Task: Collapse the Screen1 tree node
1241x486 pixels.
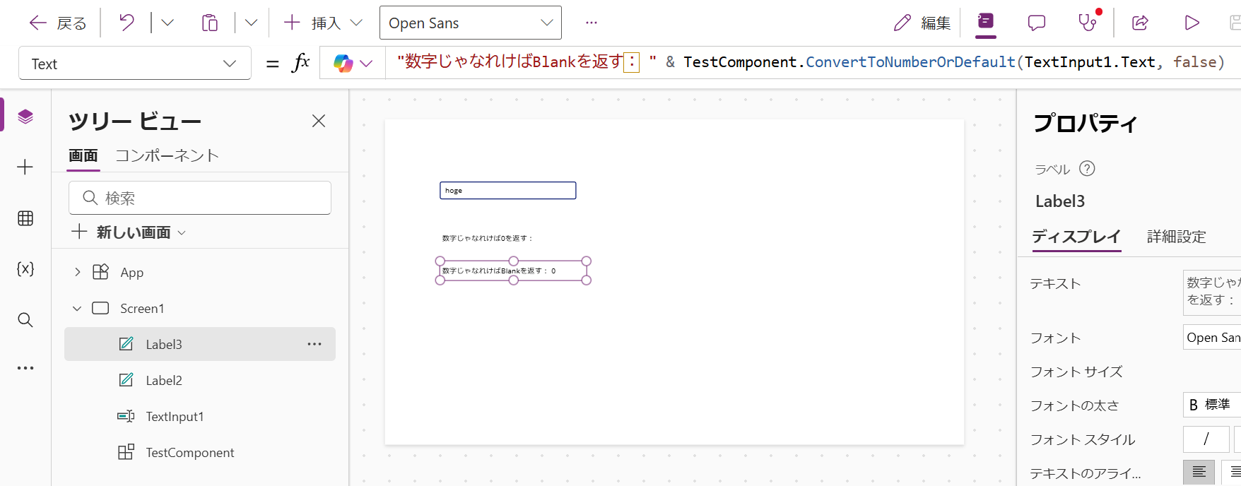Action: coord(78,308)
